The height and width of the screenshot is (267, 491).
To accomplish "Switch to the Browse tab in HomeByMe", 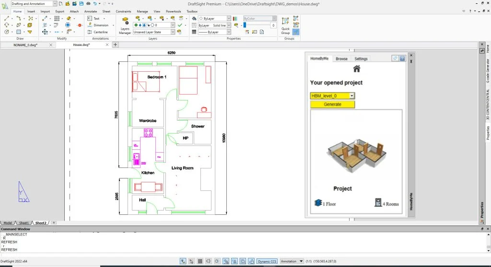I will (341, 59).
